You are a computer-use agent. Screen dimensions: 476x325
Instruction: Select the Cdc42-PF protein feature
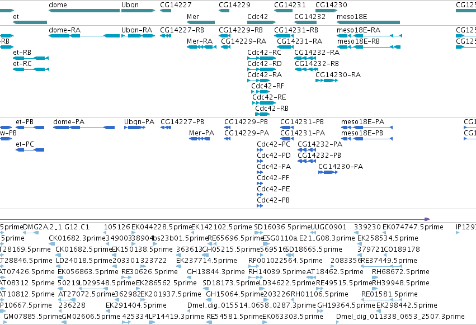pos(260,183)
